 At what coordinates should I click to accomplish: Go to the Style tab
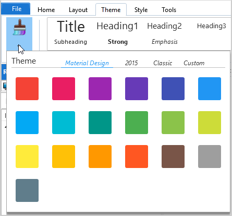point(141,10)
